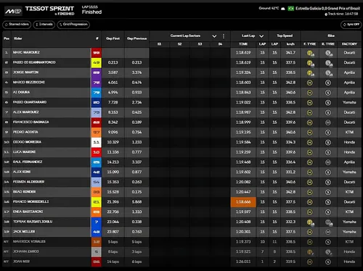Click the MotoGP logo in the header
The width and height of the screenshot is (363, 271).
13,11
